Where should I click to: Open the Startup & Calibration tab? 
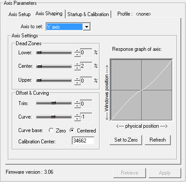click(x=88, y=14)
